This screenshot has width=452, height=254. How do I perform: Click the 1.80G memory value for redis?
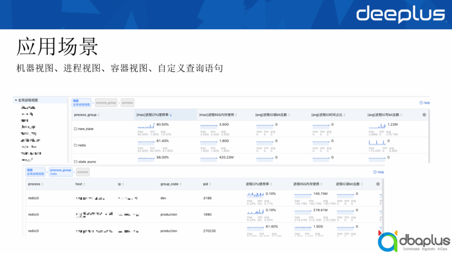coord(224,141)
